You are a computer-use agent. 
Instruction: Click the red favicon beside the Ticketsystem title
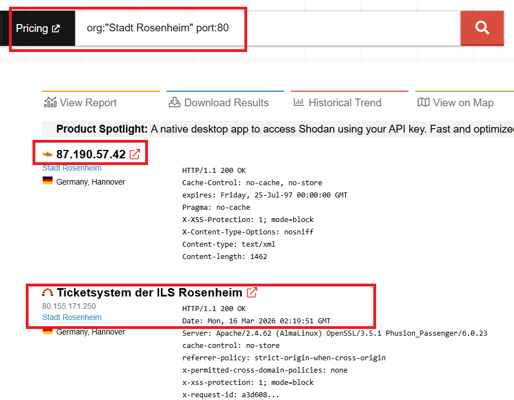48,293
